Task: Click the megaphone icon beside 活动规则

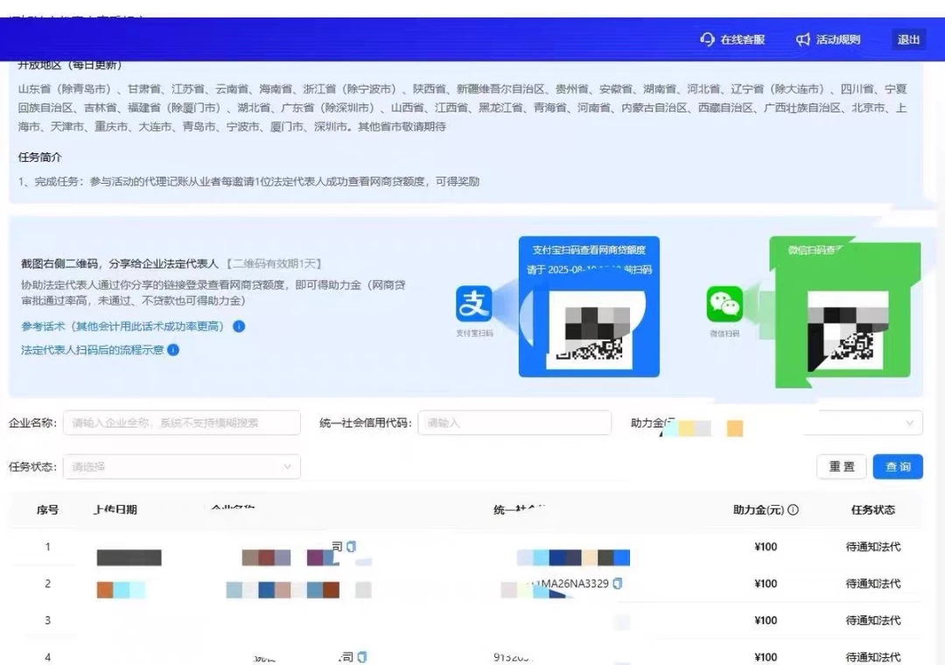Action: (802, 39)
